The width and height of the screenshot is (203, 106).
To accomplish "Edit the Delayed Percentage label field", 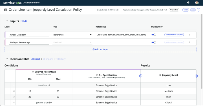I will point(29,42).
